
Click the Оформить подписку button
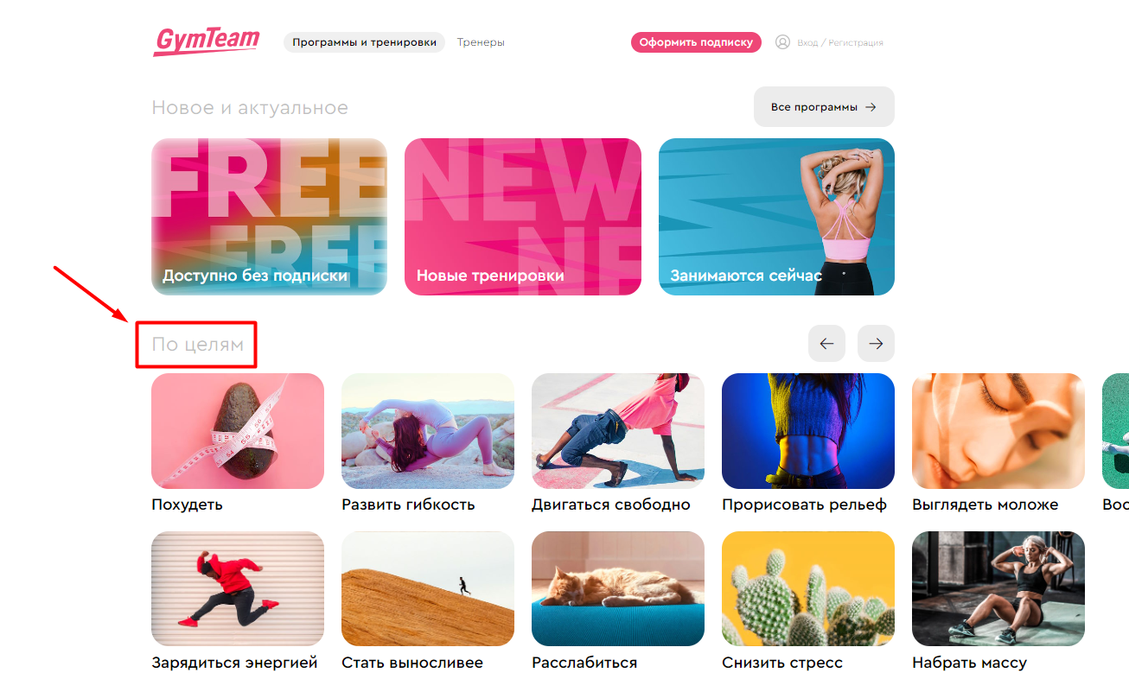click(696, 42)
